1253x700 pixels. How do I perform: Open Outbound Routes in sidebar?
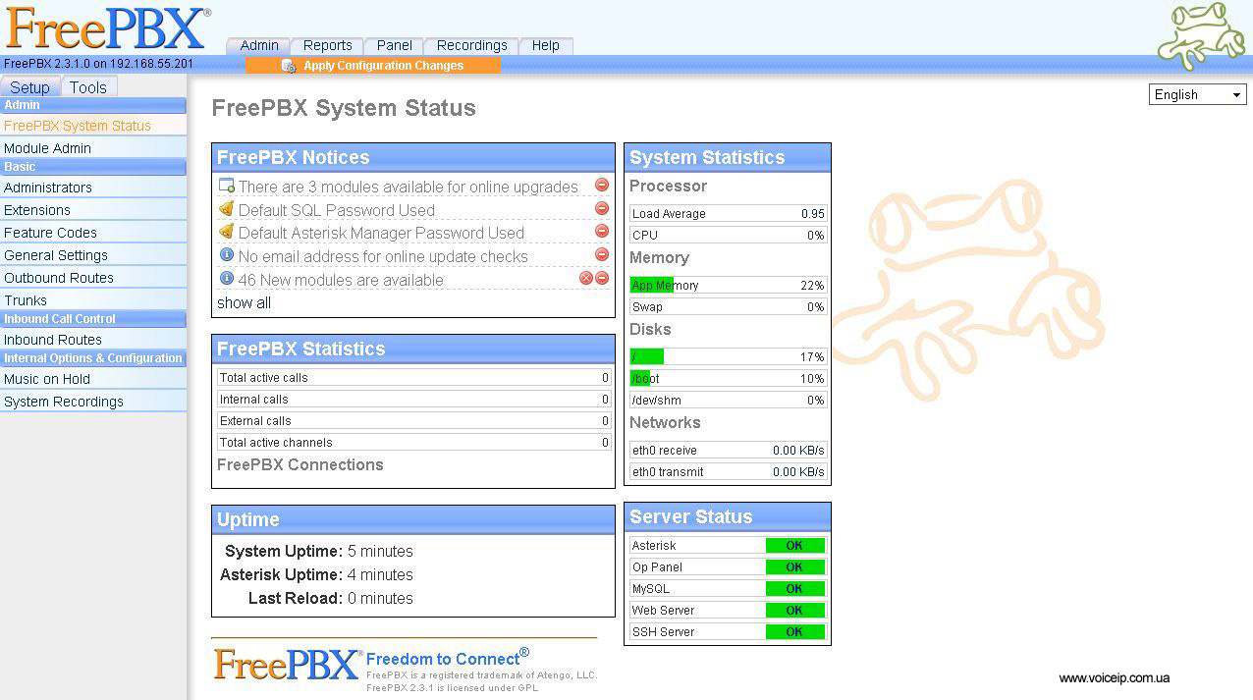pyautogui.click(x=93, y=278)
